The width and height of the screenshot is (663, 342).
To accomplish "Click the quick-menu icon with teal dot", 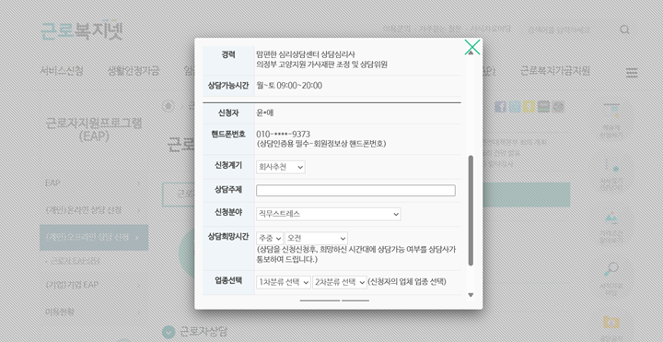I will pyautogui.click(x=611, y=166).
